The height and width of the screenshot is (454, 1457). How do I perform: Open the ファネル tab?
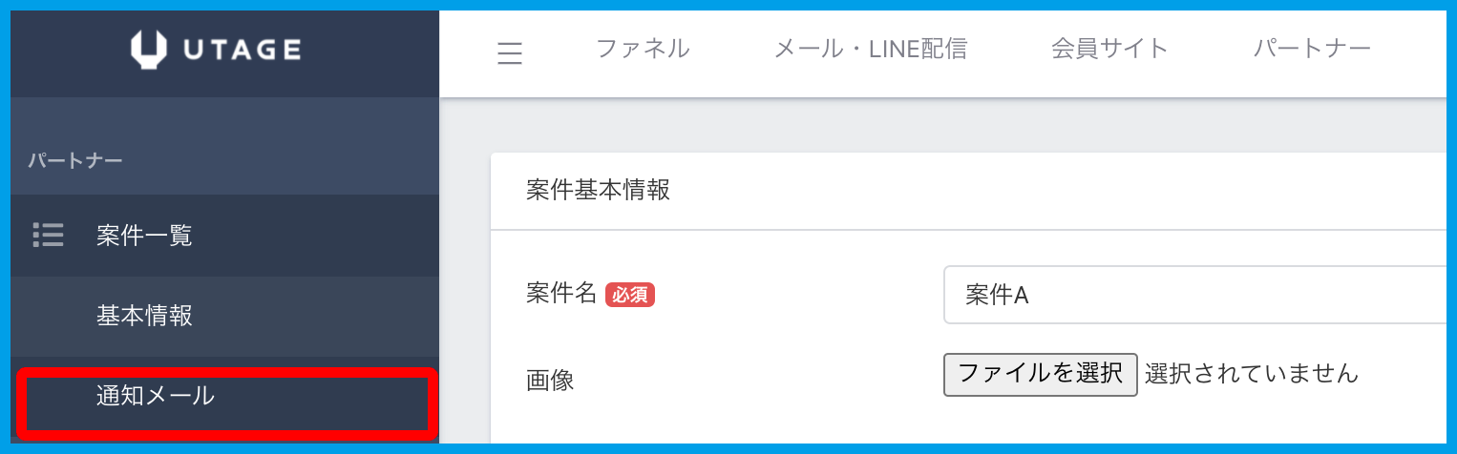(643, 49)
